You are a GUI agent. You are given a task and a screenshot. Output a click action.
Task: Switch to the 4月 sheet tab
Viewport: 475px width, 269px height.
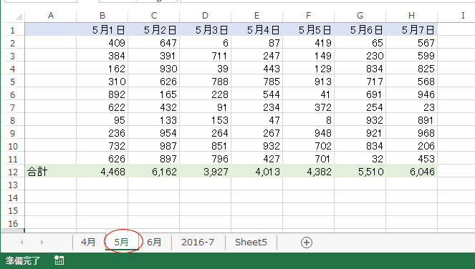click(88, 242)
